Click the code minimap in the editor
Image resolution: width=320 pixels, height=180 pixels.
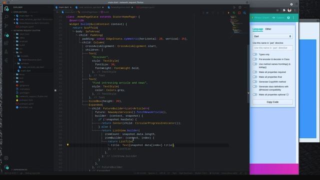coord(236,24)
